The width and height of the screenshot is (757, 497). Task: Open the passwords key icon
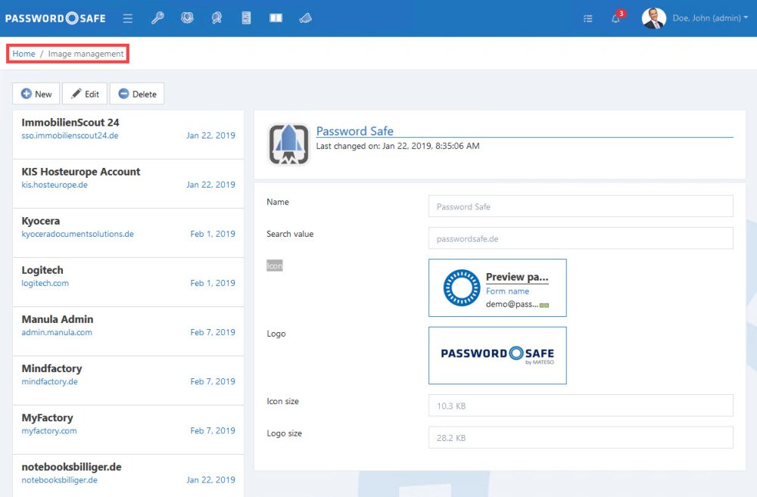coord(157,18)
